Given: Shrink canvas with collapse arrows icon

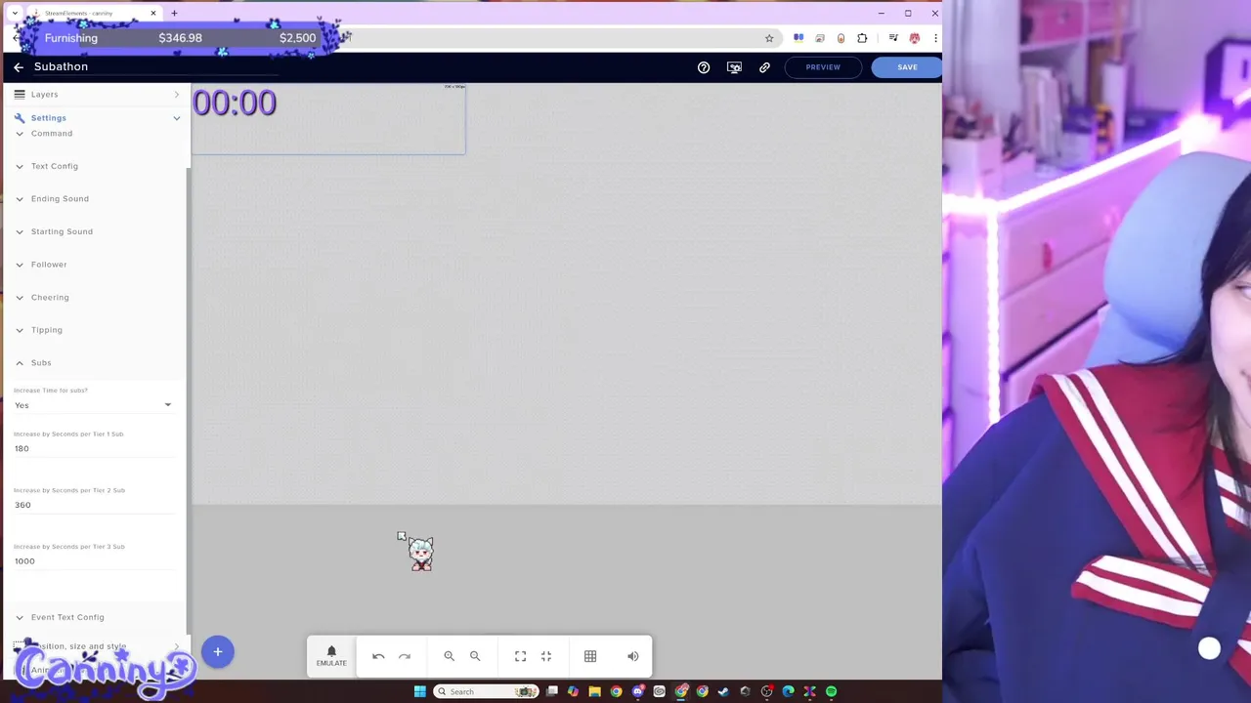Looking at the screenshot, I should pos(546,656).
